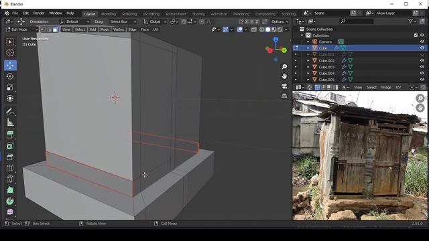
Task: Toggle X-ray display
Action: tap(254, 29)
